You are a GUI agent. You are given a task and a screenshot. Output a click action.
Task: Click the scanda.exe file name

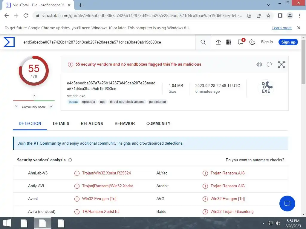[x=76, y=96]
